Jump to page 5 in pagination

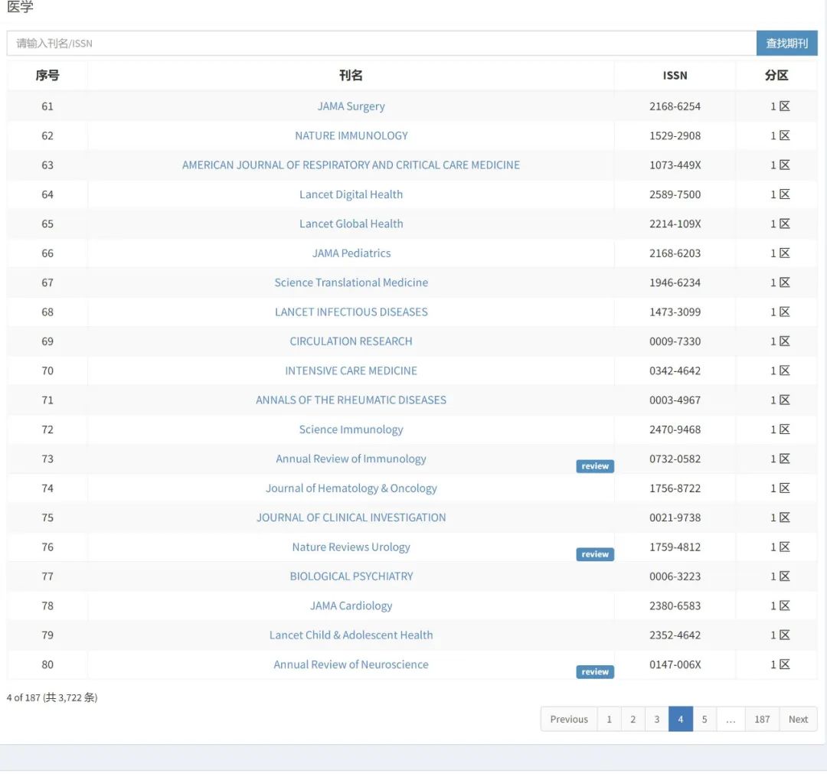pyautogui.click(x=704, y=719)
